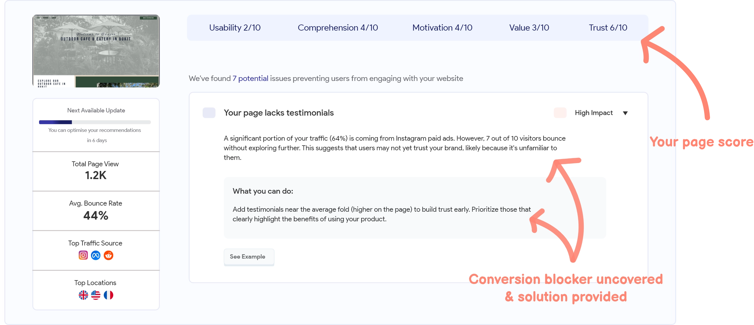Screen dimensions: 754x325
Task: Expand the High Impact dropdown
Action: [625, 113]
